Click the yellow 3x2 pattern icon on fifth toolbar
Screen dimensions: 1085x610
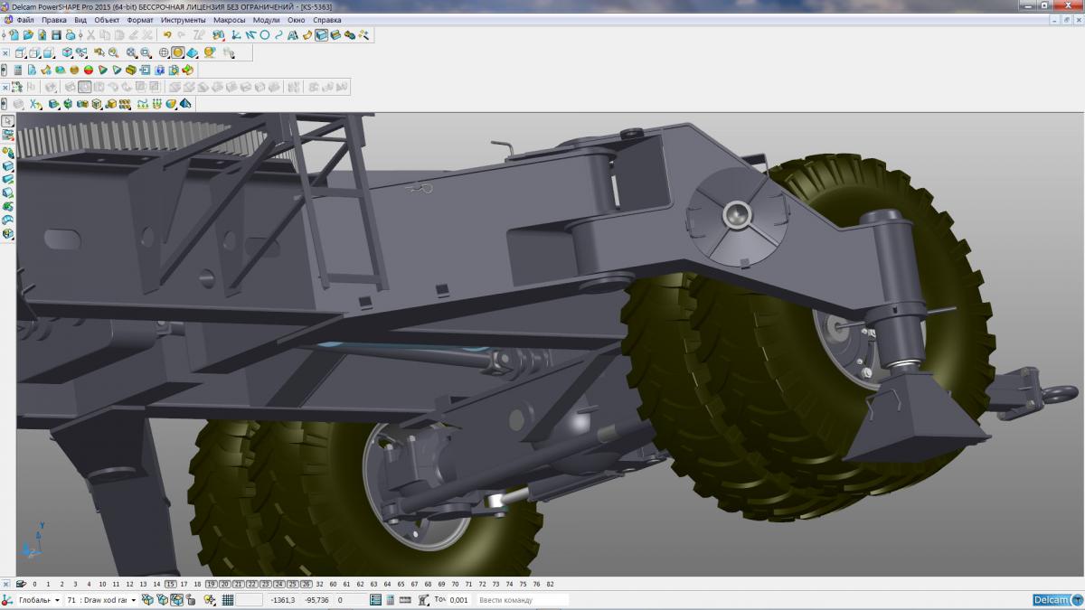(x=125, y=103)
